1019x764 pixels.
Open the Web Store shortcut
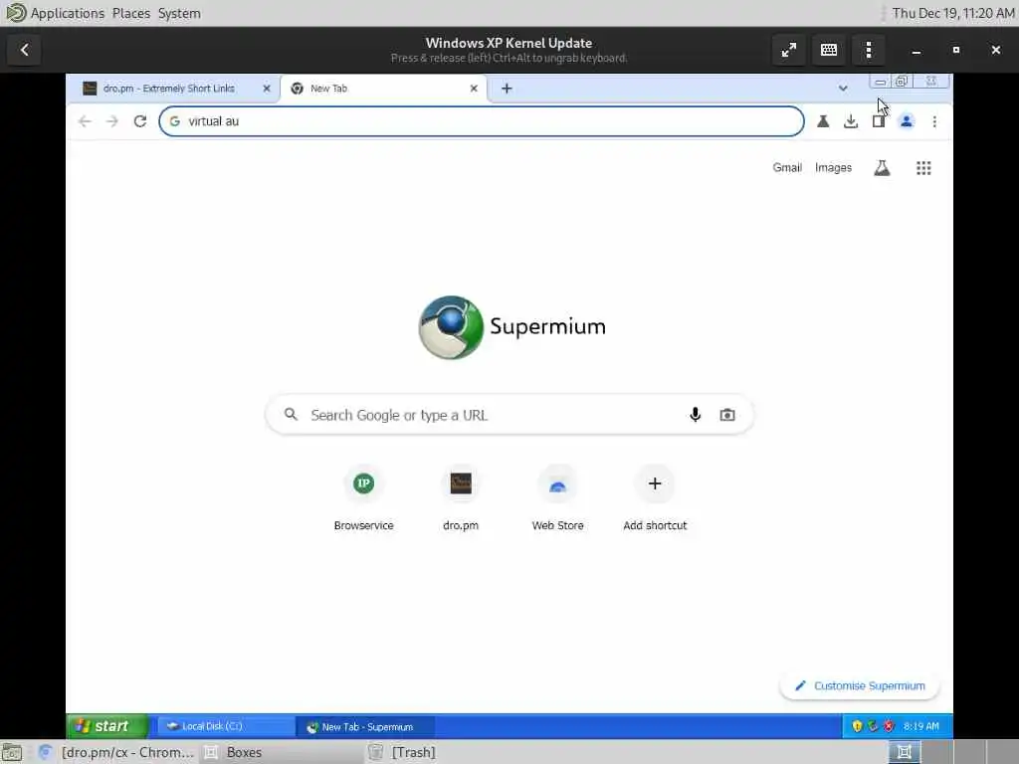(x=557, y=497)
